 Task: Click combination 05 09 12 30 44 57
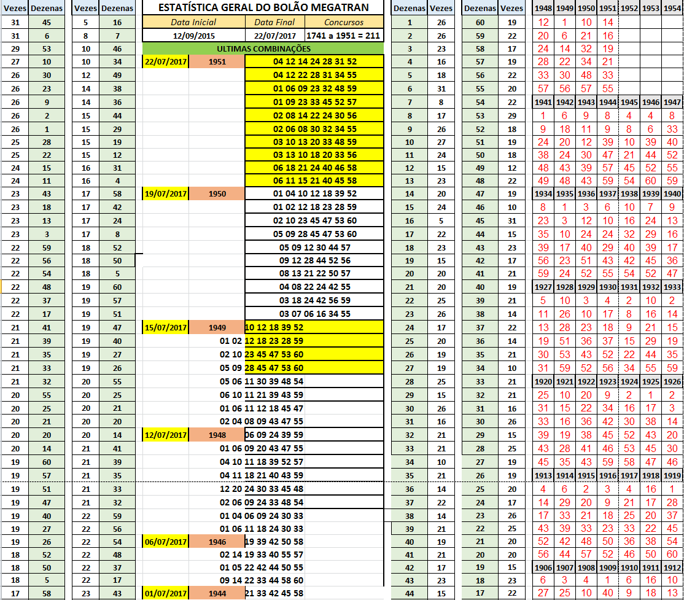pos(315,247)
